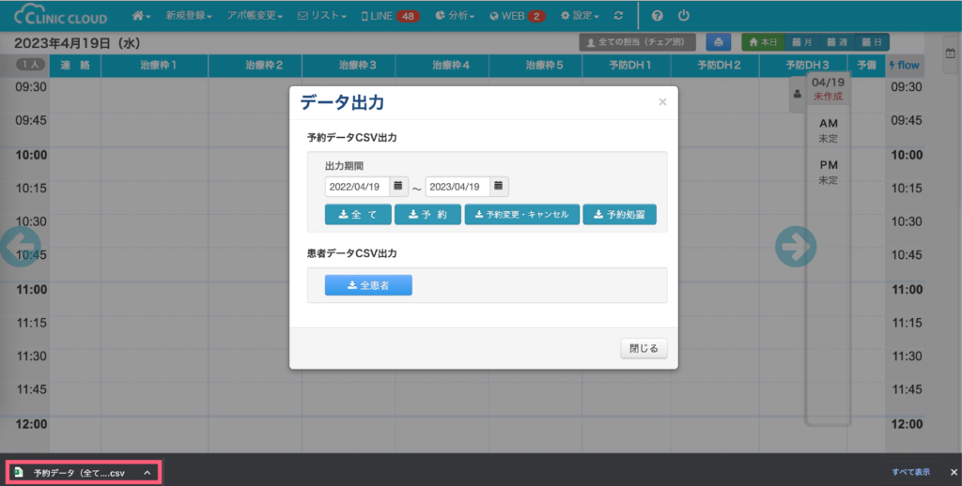Expand the downloaded CSV file options chevron

147,473
